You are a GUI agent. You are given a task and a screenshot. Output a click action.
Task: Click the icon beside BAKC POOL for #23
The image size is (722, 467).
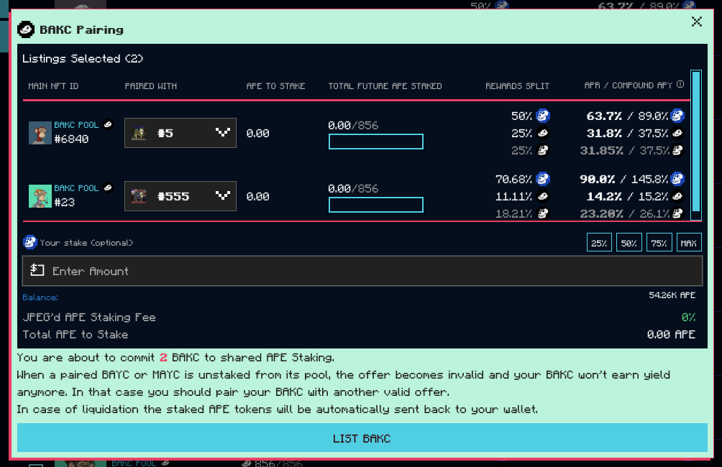[108, 188]
